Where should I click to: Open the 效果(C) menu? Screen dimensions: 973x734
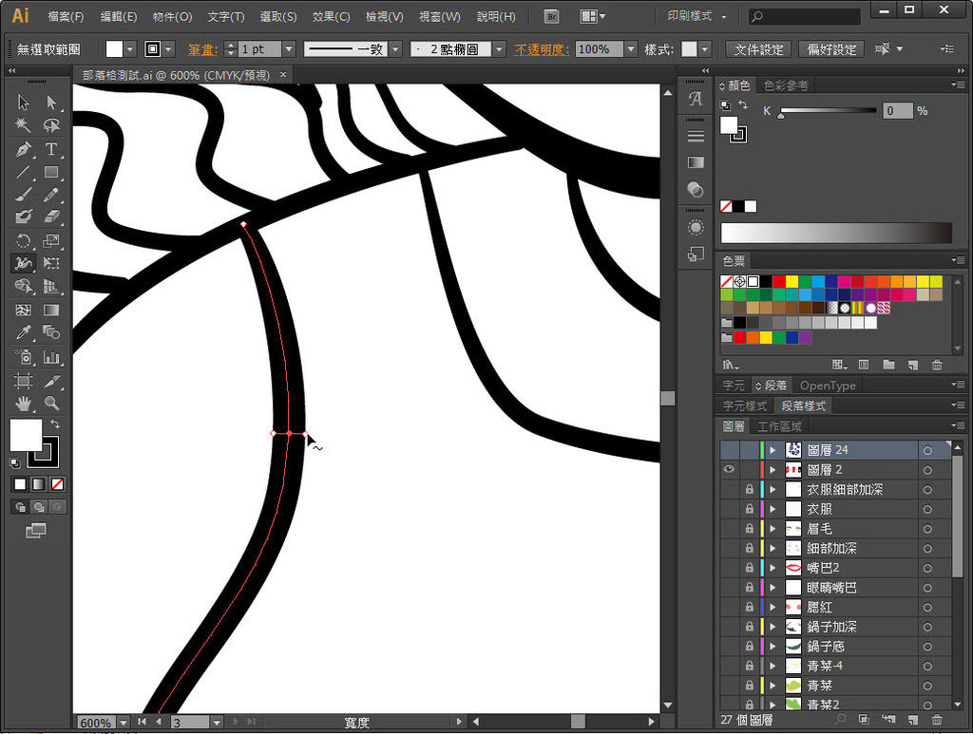point(331,17)
